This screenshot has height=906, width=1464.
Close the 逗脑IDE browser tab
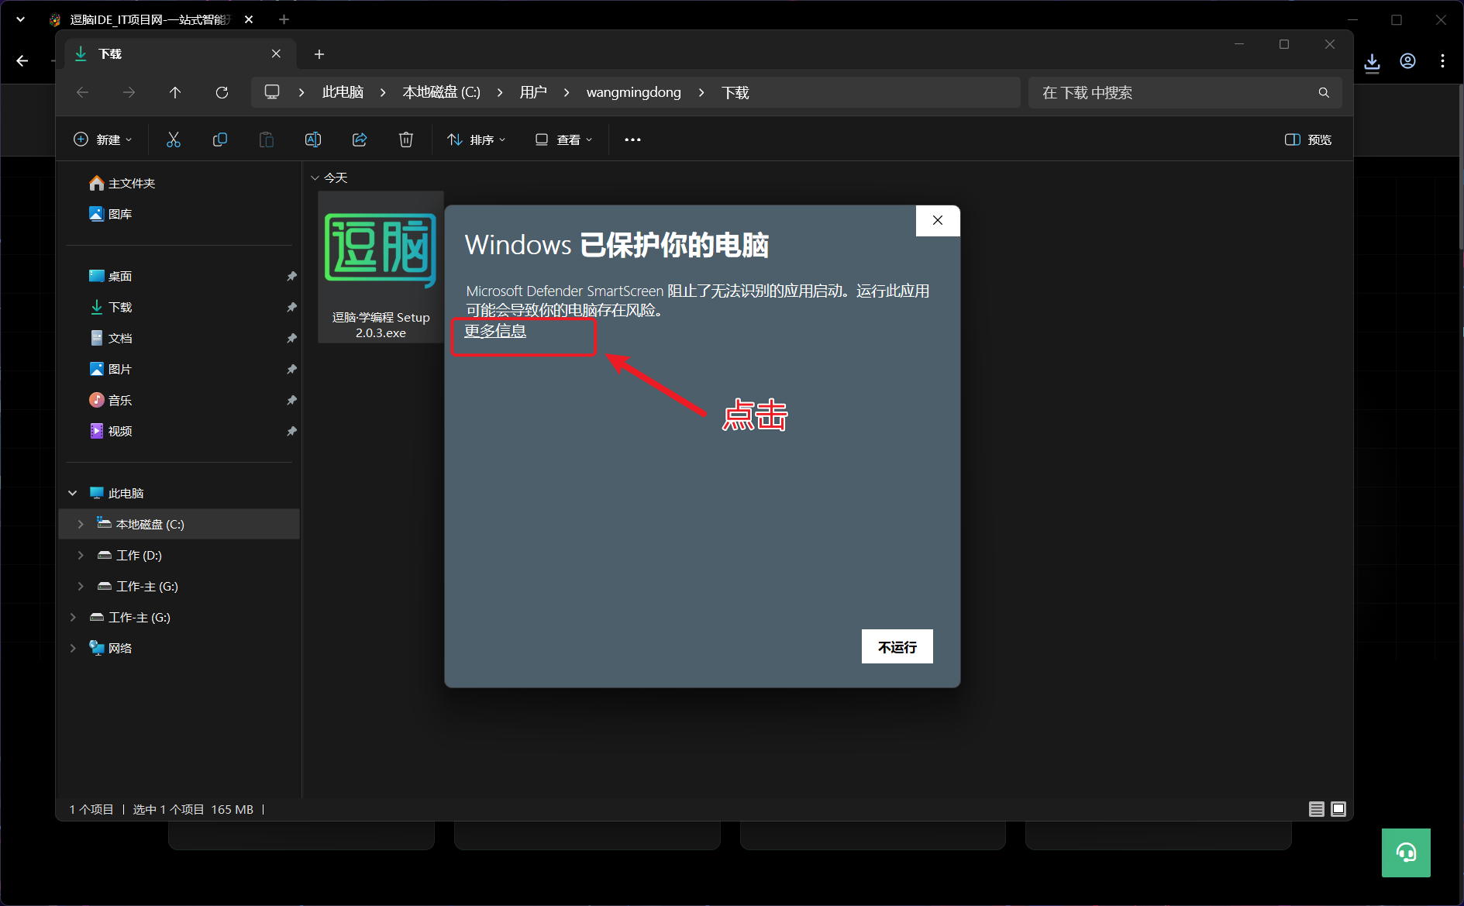click(x=249, y=19)
